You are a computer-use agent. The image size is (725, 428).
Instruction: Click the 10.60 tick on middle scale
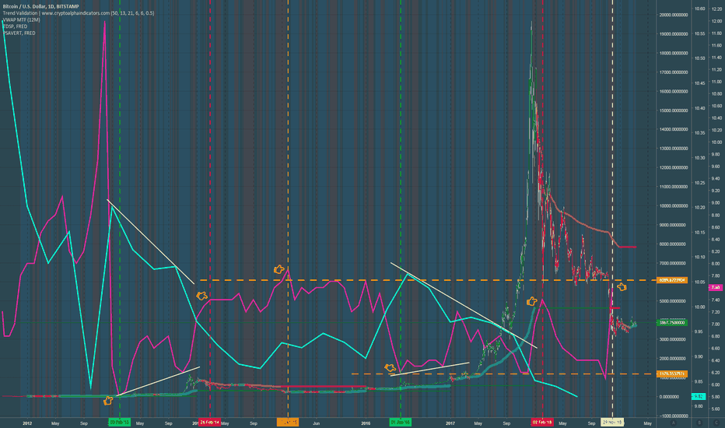click(699, 9)
